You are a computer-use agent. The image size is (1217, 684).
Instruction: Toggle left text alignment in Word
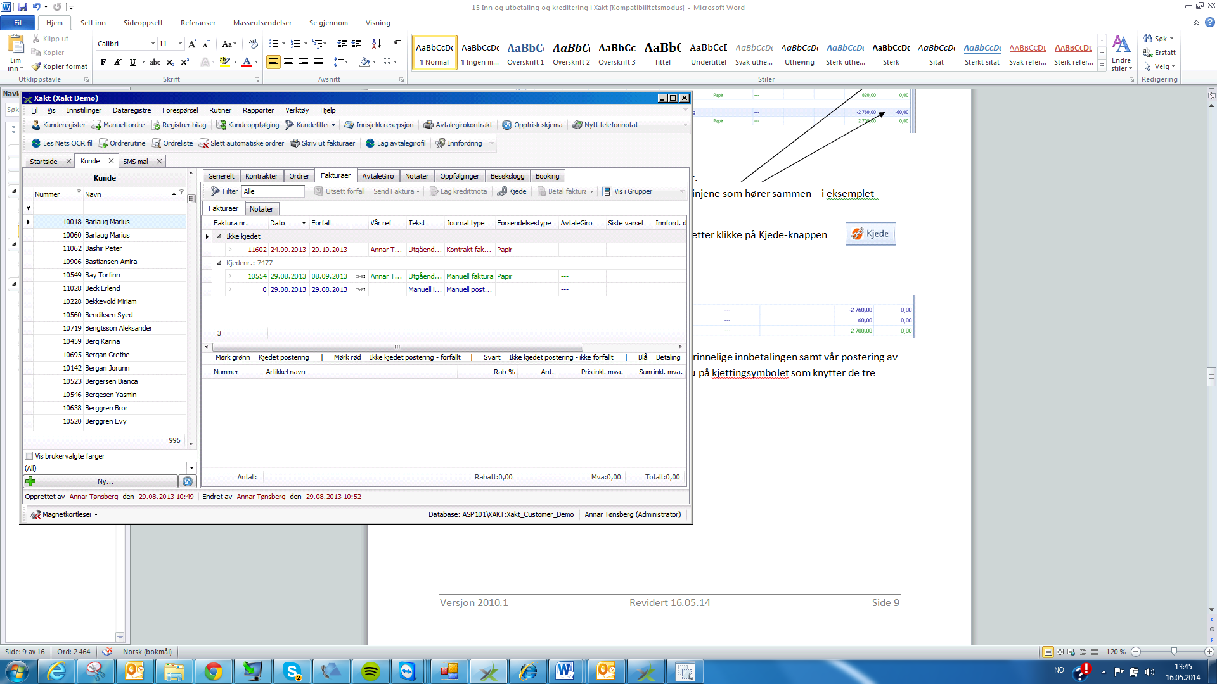coord(273,62)
